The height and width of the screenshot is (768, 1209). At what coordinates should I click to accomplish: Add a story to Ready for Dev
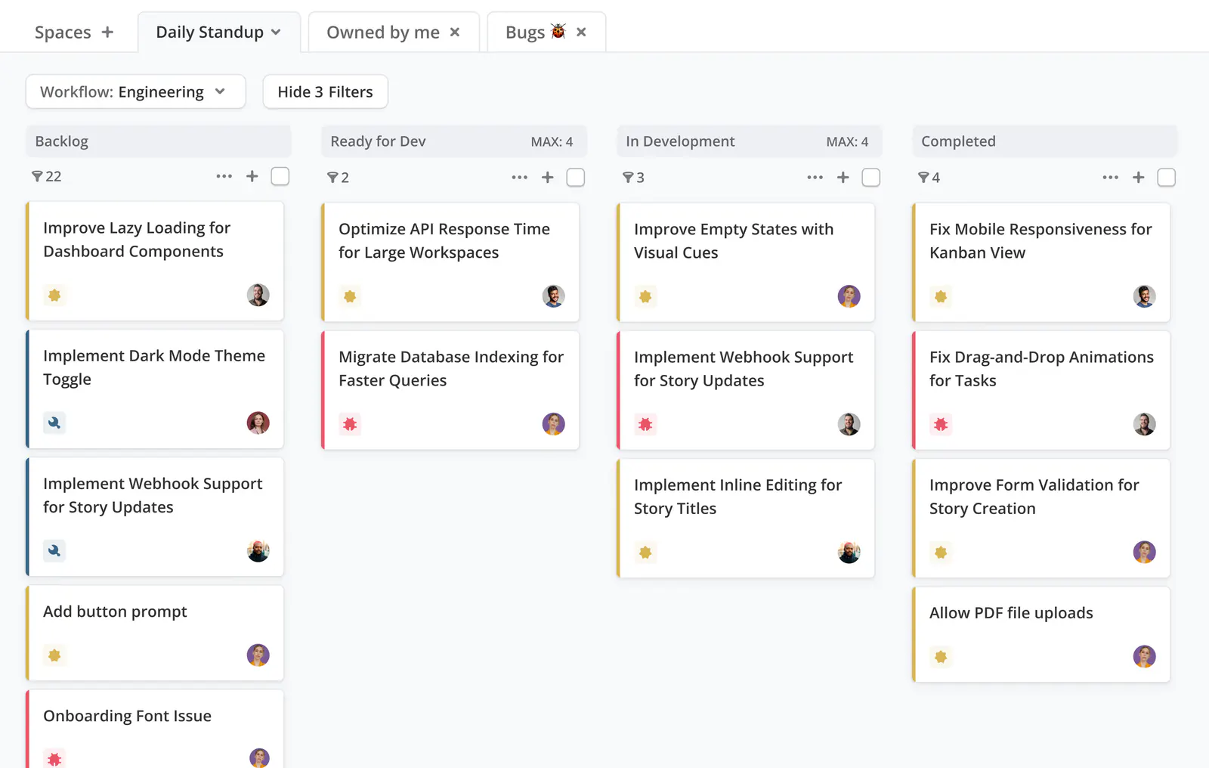point(548,178)
